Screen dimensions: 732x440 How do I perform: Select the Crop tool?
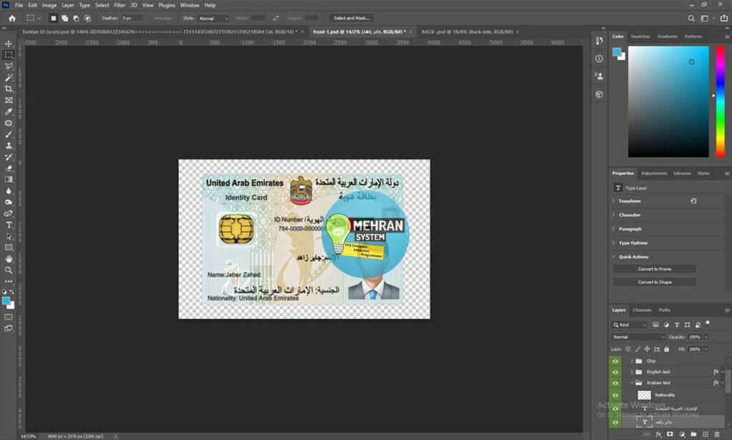pos(8,87)
